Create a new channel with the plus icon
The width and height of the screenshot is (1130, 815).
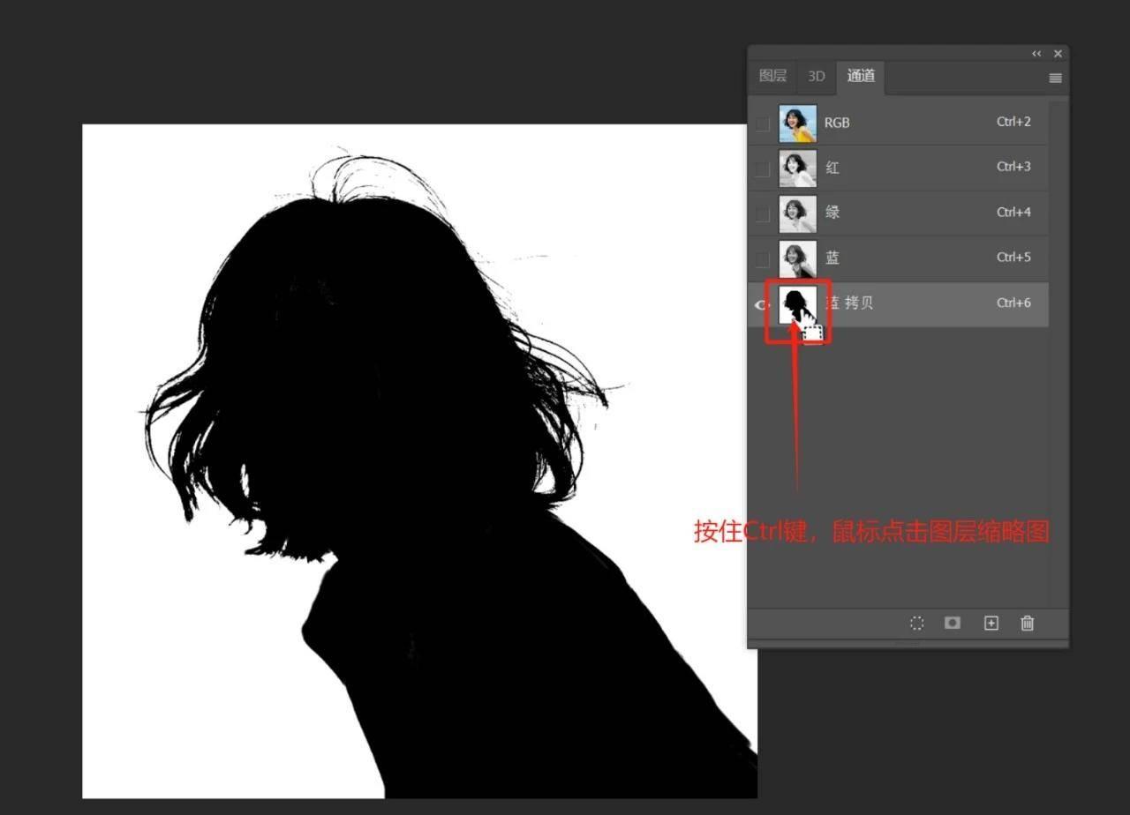pos(991,623)
